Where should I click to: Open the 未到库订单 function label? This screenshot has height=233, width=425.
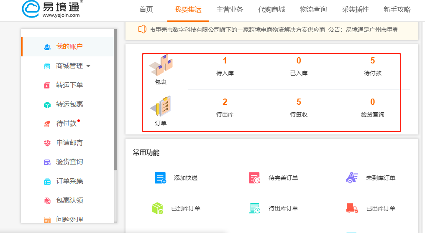(381, 178)
